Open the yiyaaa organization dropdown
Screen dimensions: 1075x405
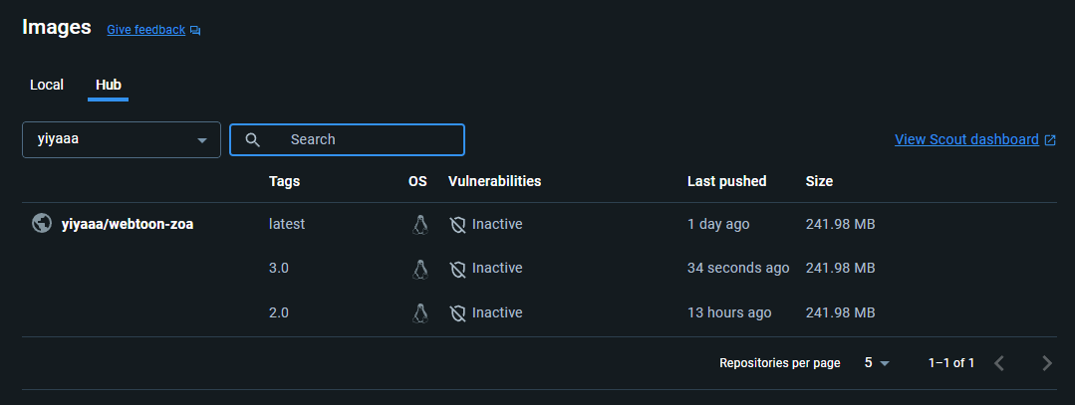[x=122, y=139]
